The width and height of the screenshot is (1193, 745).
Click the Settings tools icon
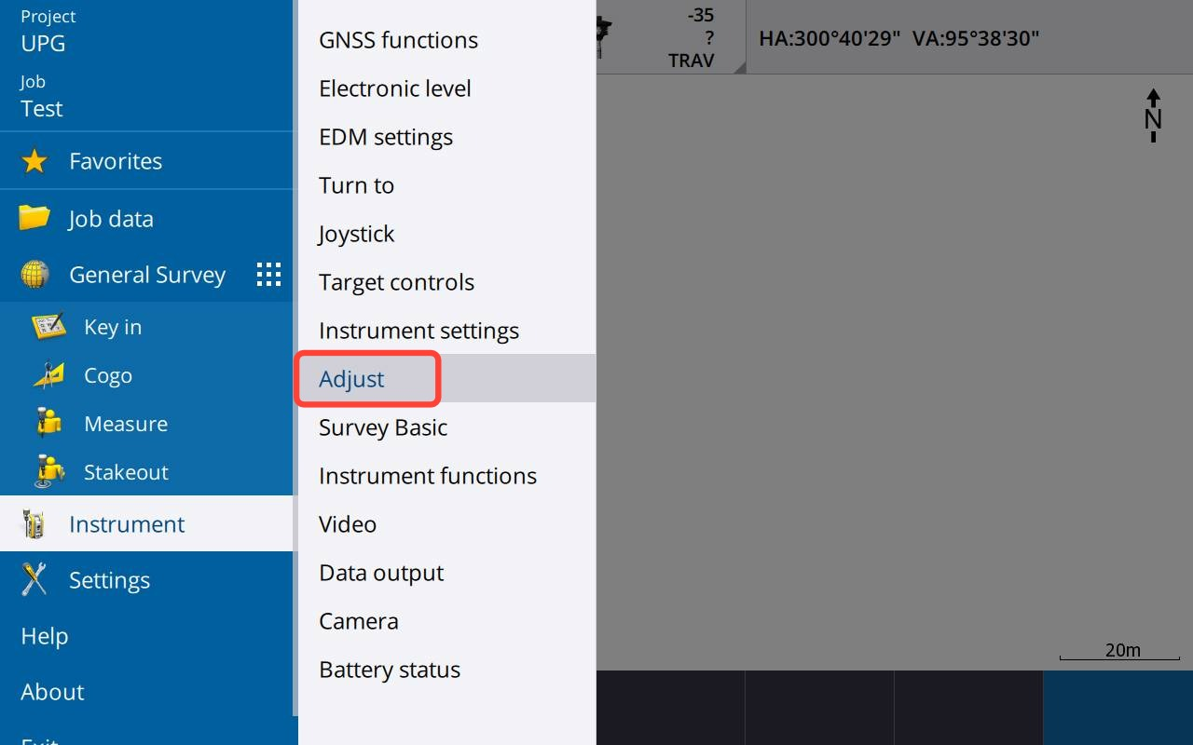coord(34,580)
